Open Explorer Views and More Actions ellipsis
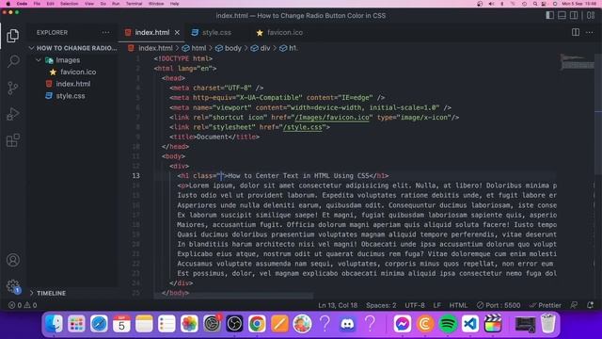 105,33
